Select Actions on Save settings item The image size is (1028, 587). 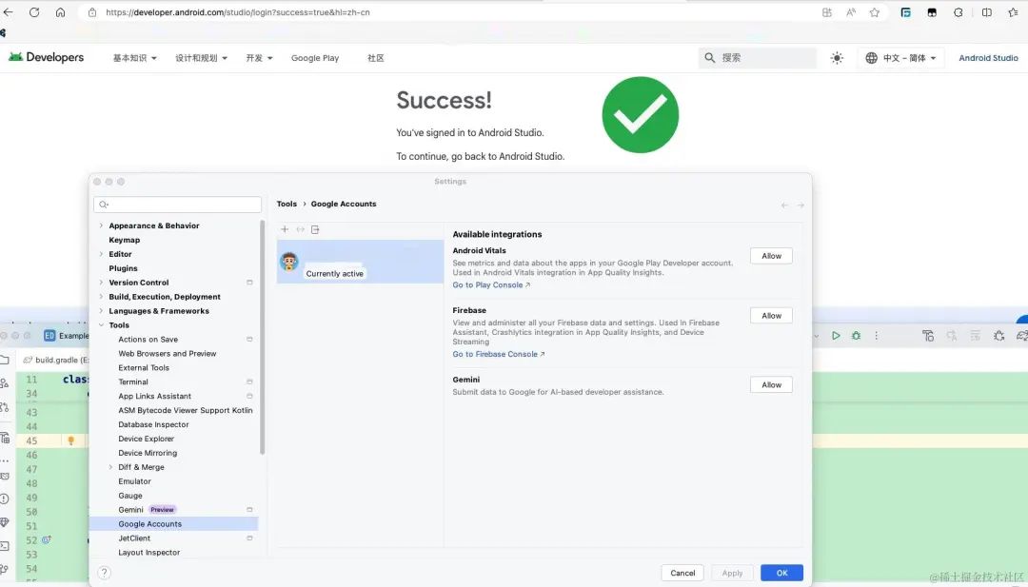[148, 340]
